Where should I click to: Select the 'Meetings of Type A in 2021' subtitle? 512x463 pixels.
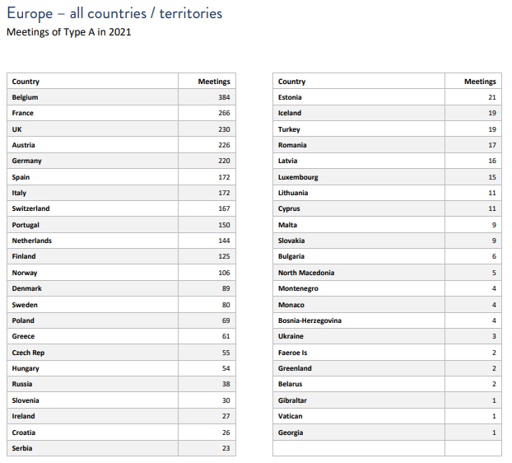(68, 32)
